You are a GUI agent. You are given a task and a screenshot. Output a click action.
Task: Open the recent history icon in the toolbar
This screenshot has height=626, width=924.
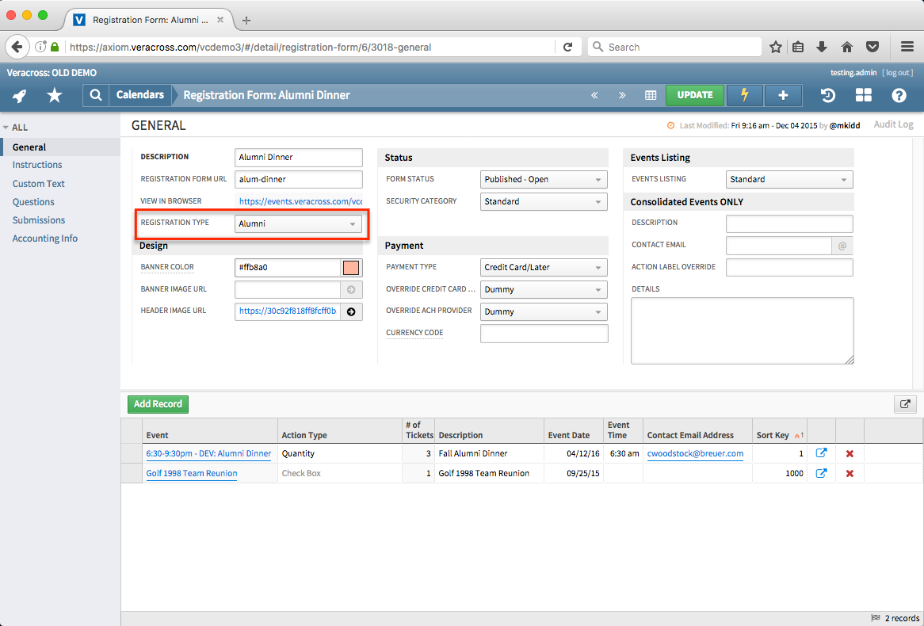(827, 95)
